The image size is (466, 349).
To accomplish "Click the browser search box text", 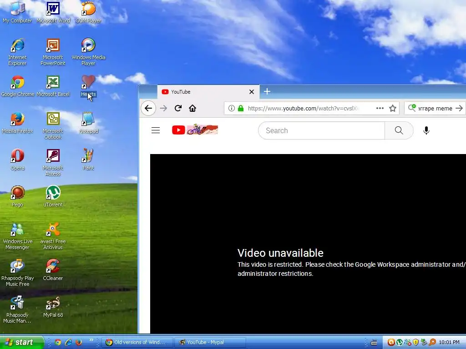I will coord(435,108).
